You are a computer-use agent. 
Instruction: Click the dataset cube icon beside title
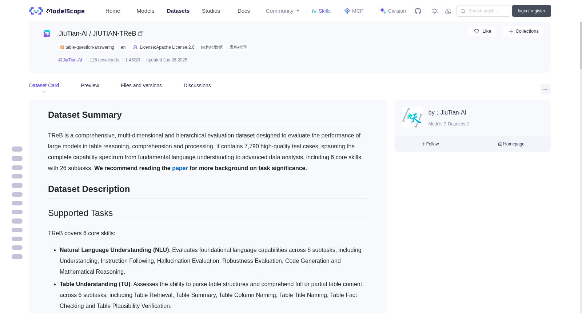[47, 33]
